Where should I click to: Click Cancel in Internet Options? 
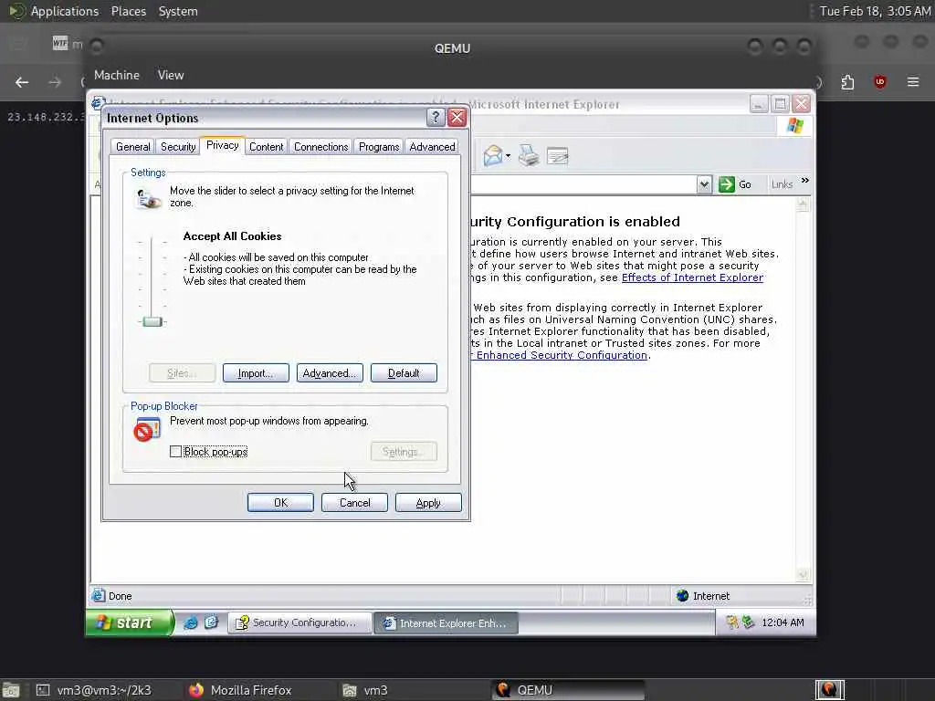pyautogui.click(x=354, y=503)
